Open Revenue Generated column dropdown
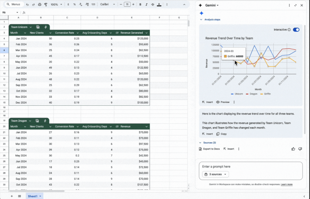 [x=146, y=33]
